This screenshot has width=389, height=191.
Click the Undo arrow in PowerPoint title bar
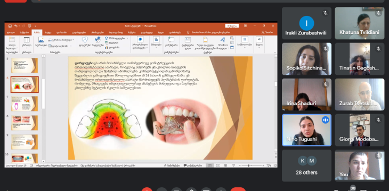[15, 25]
